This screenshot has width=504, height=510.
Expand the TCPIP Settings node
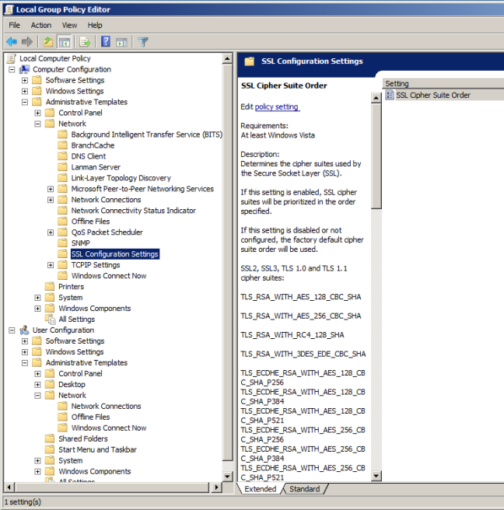[x=51, y=265]
